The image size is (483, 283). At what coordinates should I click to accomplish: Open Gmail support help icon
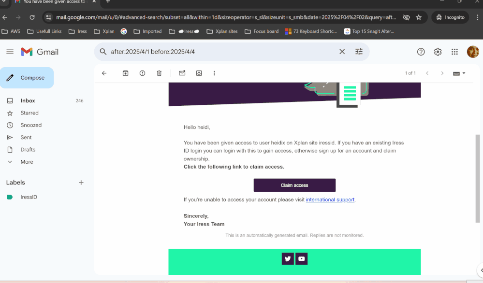coord(421,52)
